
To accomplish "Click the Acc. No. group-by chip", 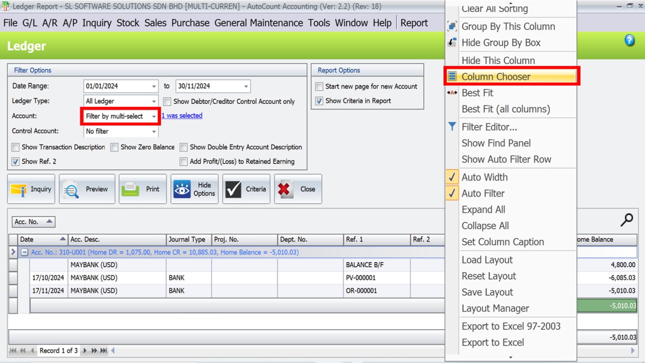I will pyautogui.click(x=33, y=221).
